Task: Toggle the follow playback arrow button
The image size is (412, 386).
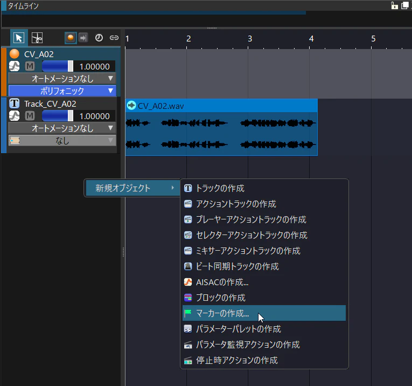Action: coord(83,38)
